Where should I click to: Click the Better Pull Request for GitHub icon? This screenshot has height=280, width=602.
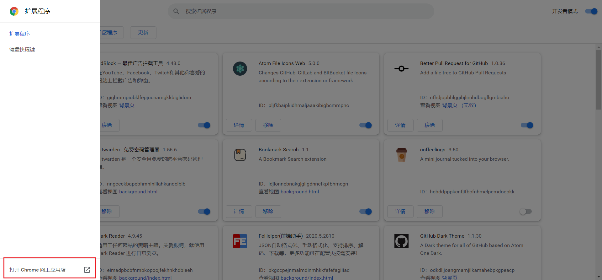point(401,68)
